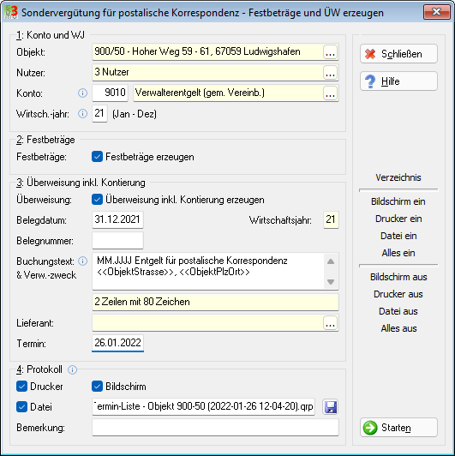
Task: Toggle Überweisung inkl. Kontierung erzeugen checkbox
Action: pyautogui.click(x=97, y=200)
